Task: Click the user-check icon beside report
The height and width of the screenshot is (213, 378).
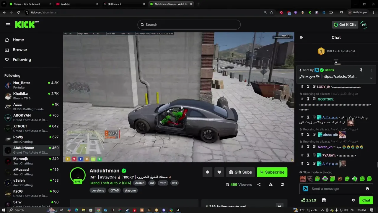Action: coord(283,184)
